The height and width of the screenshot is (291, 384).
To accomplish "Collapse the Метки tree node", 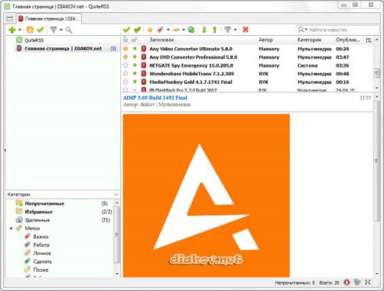I will point(12,228).
